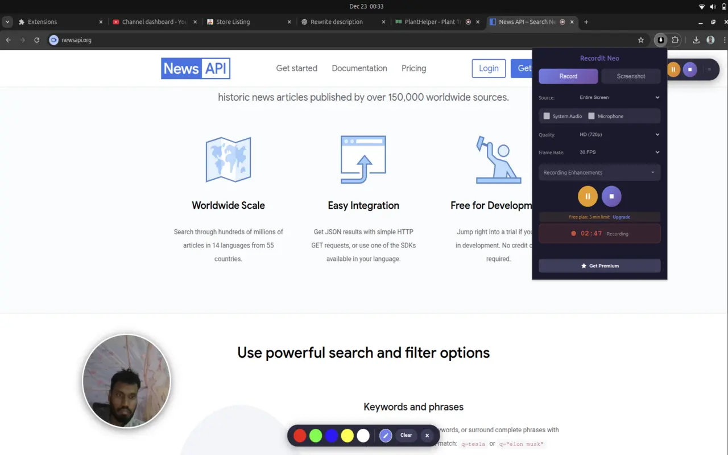The width and height of the screenshot is (728, 455).
Task: Switch to the Extensions browser tab
Action: (x=61, y=22)
